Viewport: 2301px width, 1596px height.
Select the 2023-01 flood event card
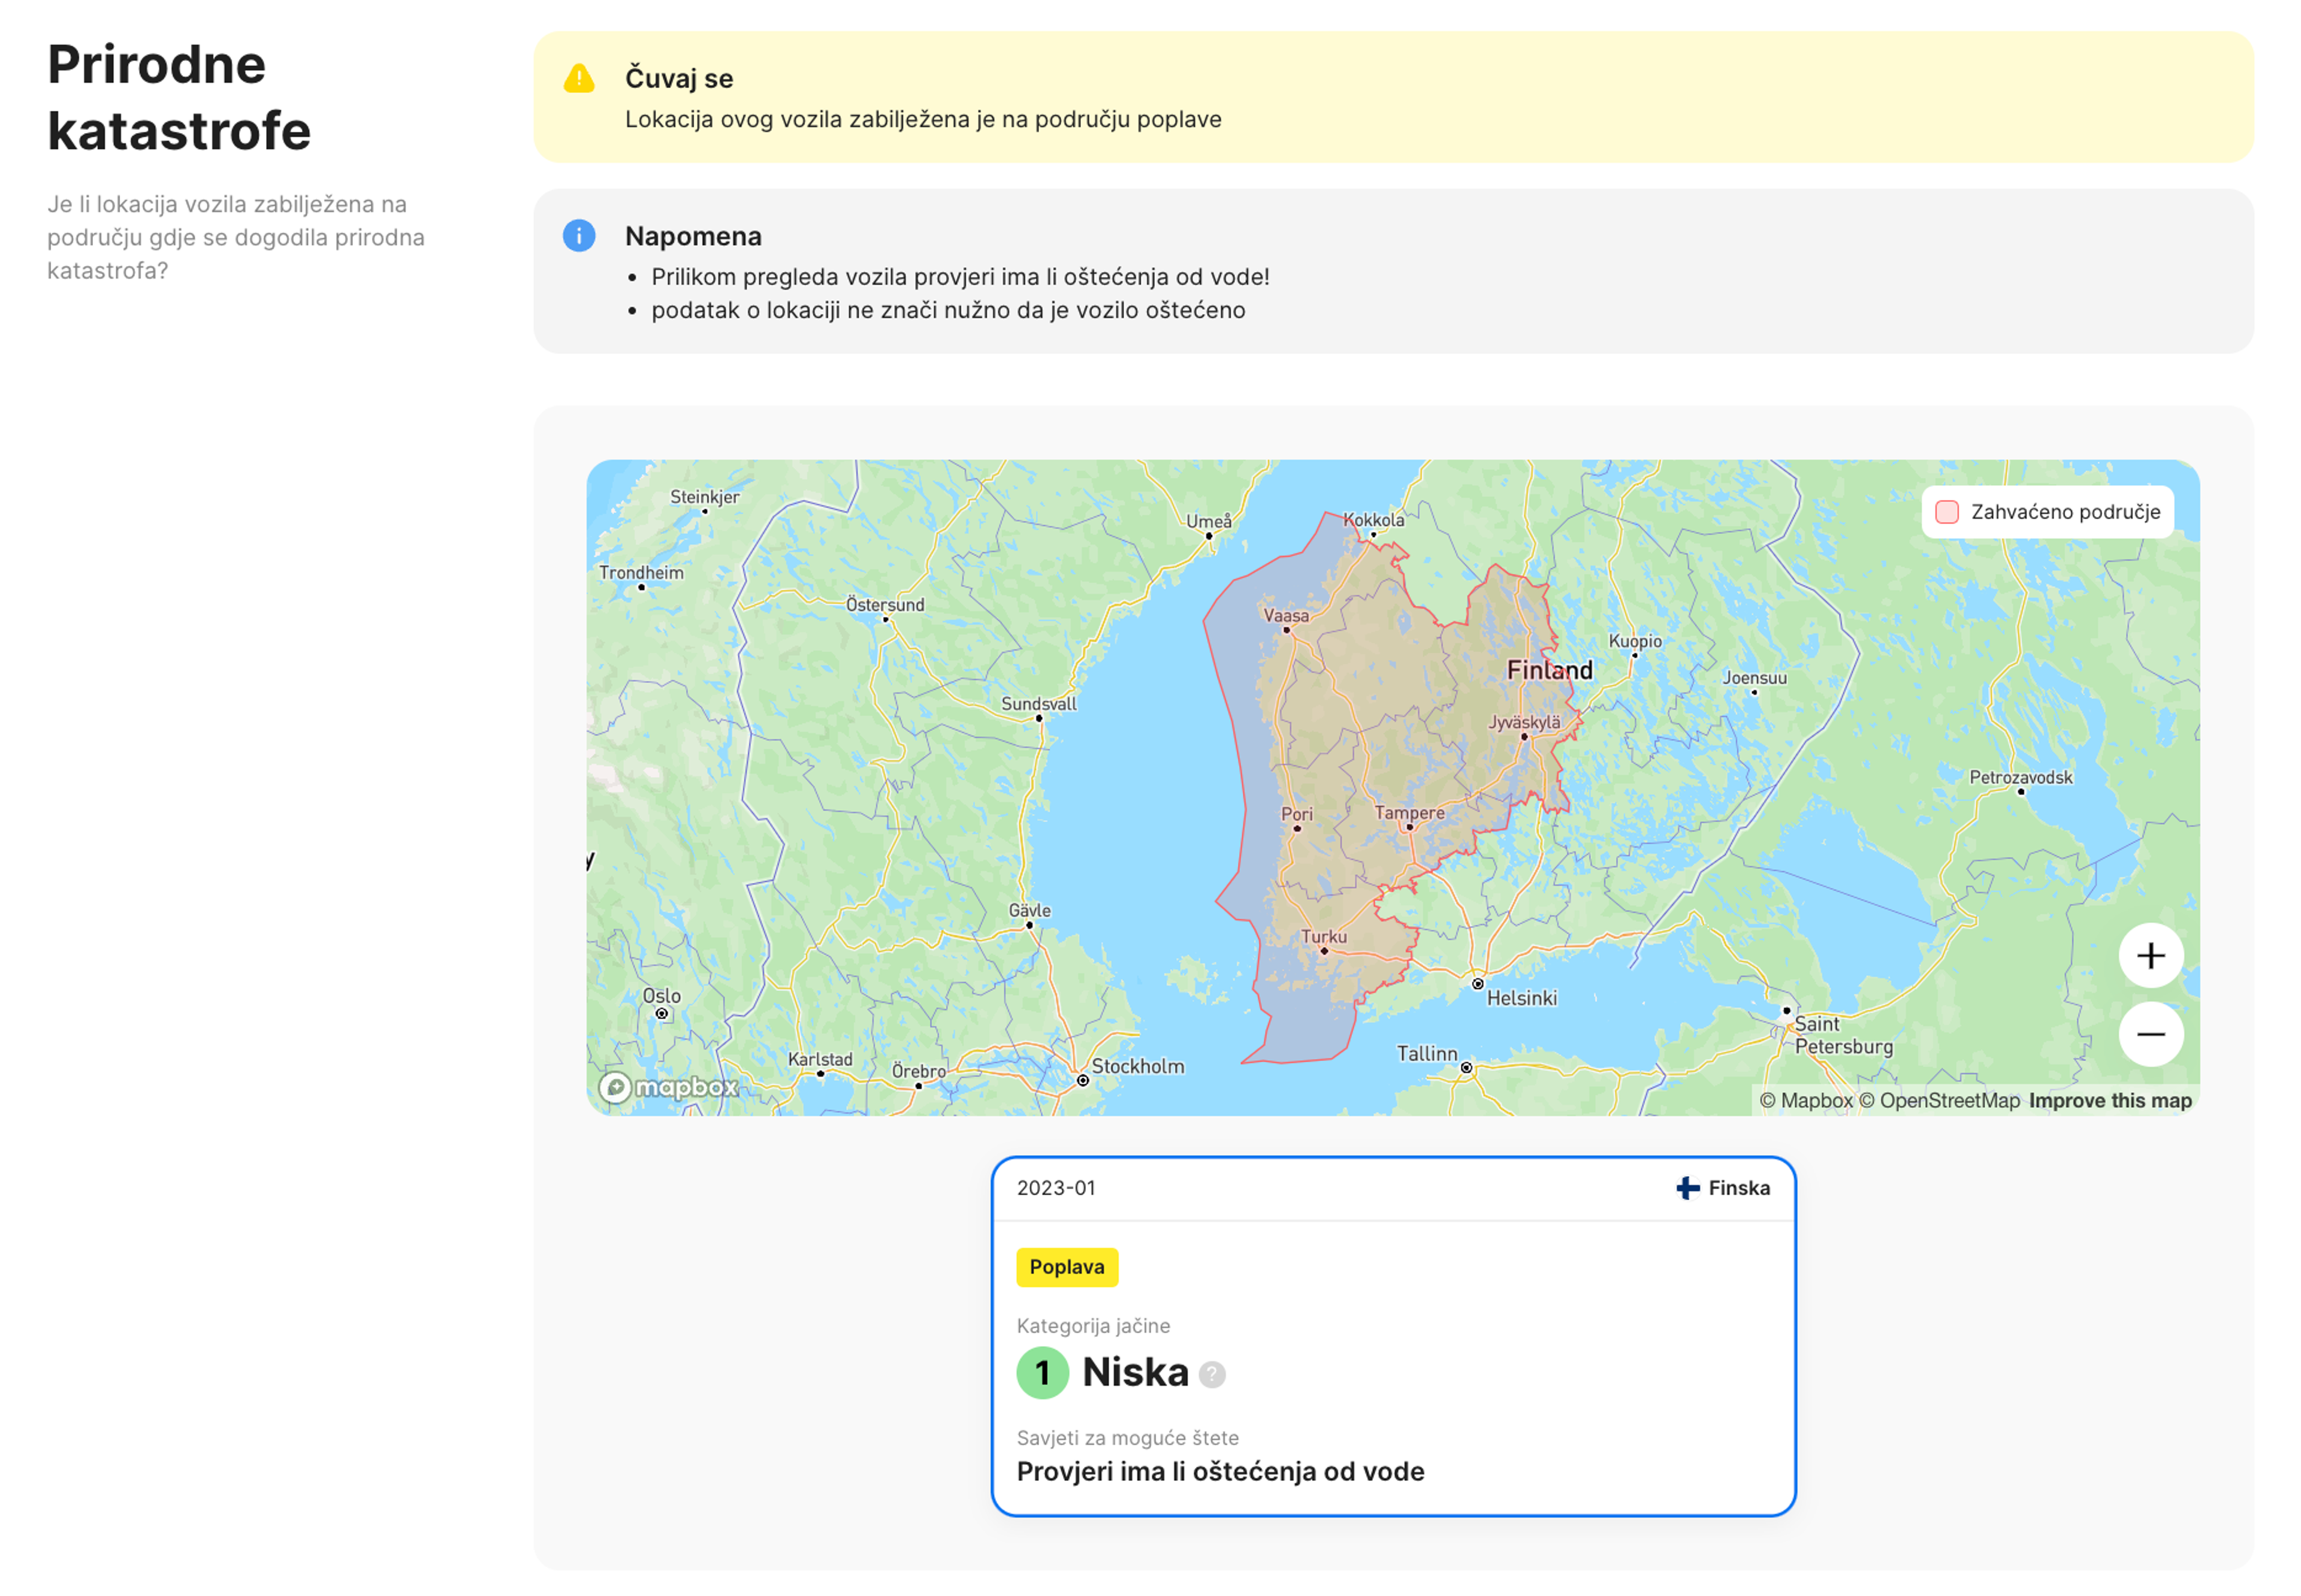tap(1393, 1336)
